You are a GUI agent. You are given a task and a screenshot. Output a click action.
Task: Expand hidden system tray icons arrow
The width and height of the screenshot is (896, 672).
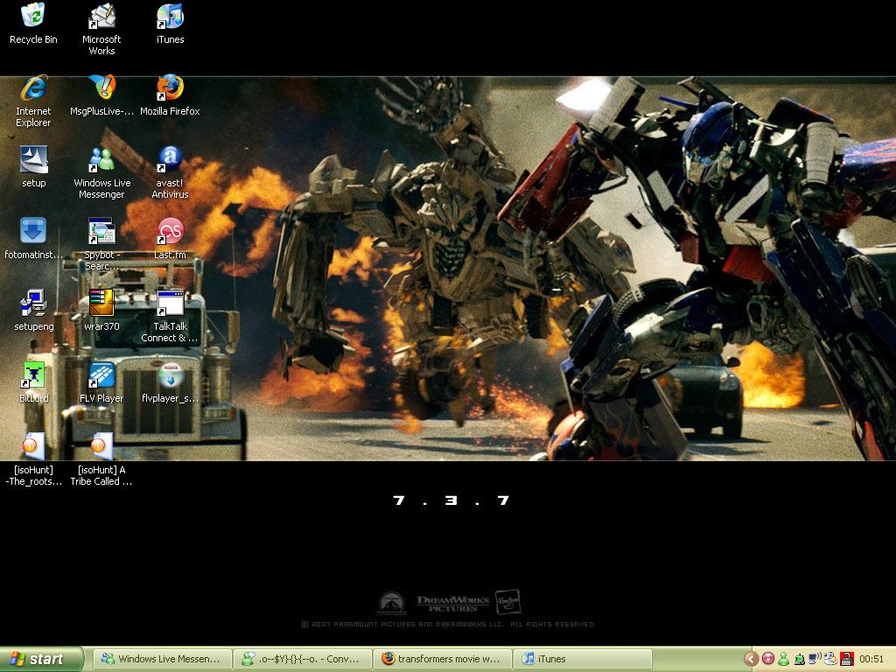(x=751, y=659)
